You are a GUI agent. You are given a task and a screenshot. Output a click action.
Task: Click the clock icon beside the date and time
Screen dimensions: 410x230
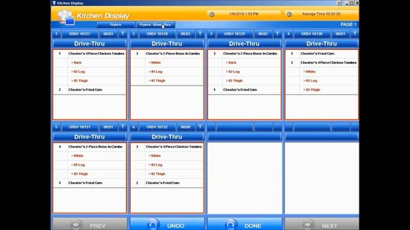pos(212,14)
